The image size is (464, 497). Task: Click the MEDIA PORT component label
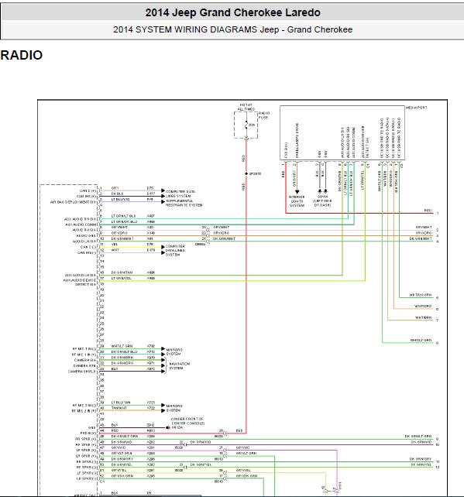417,108
